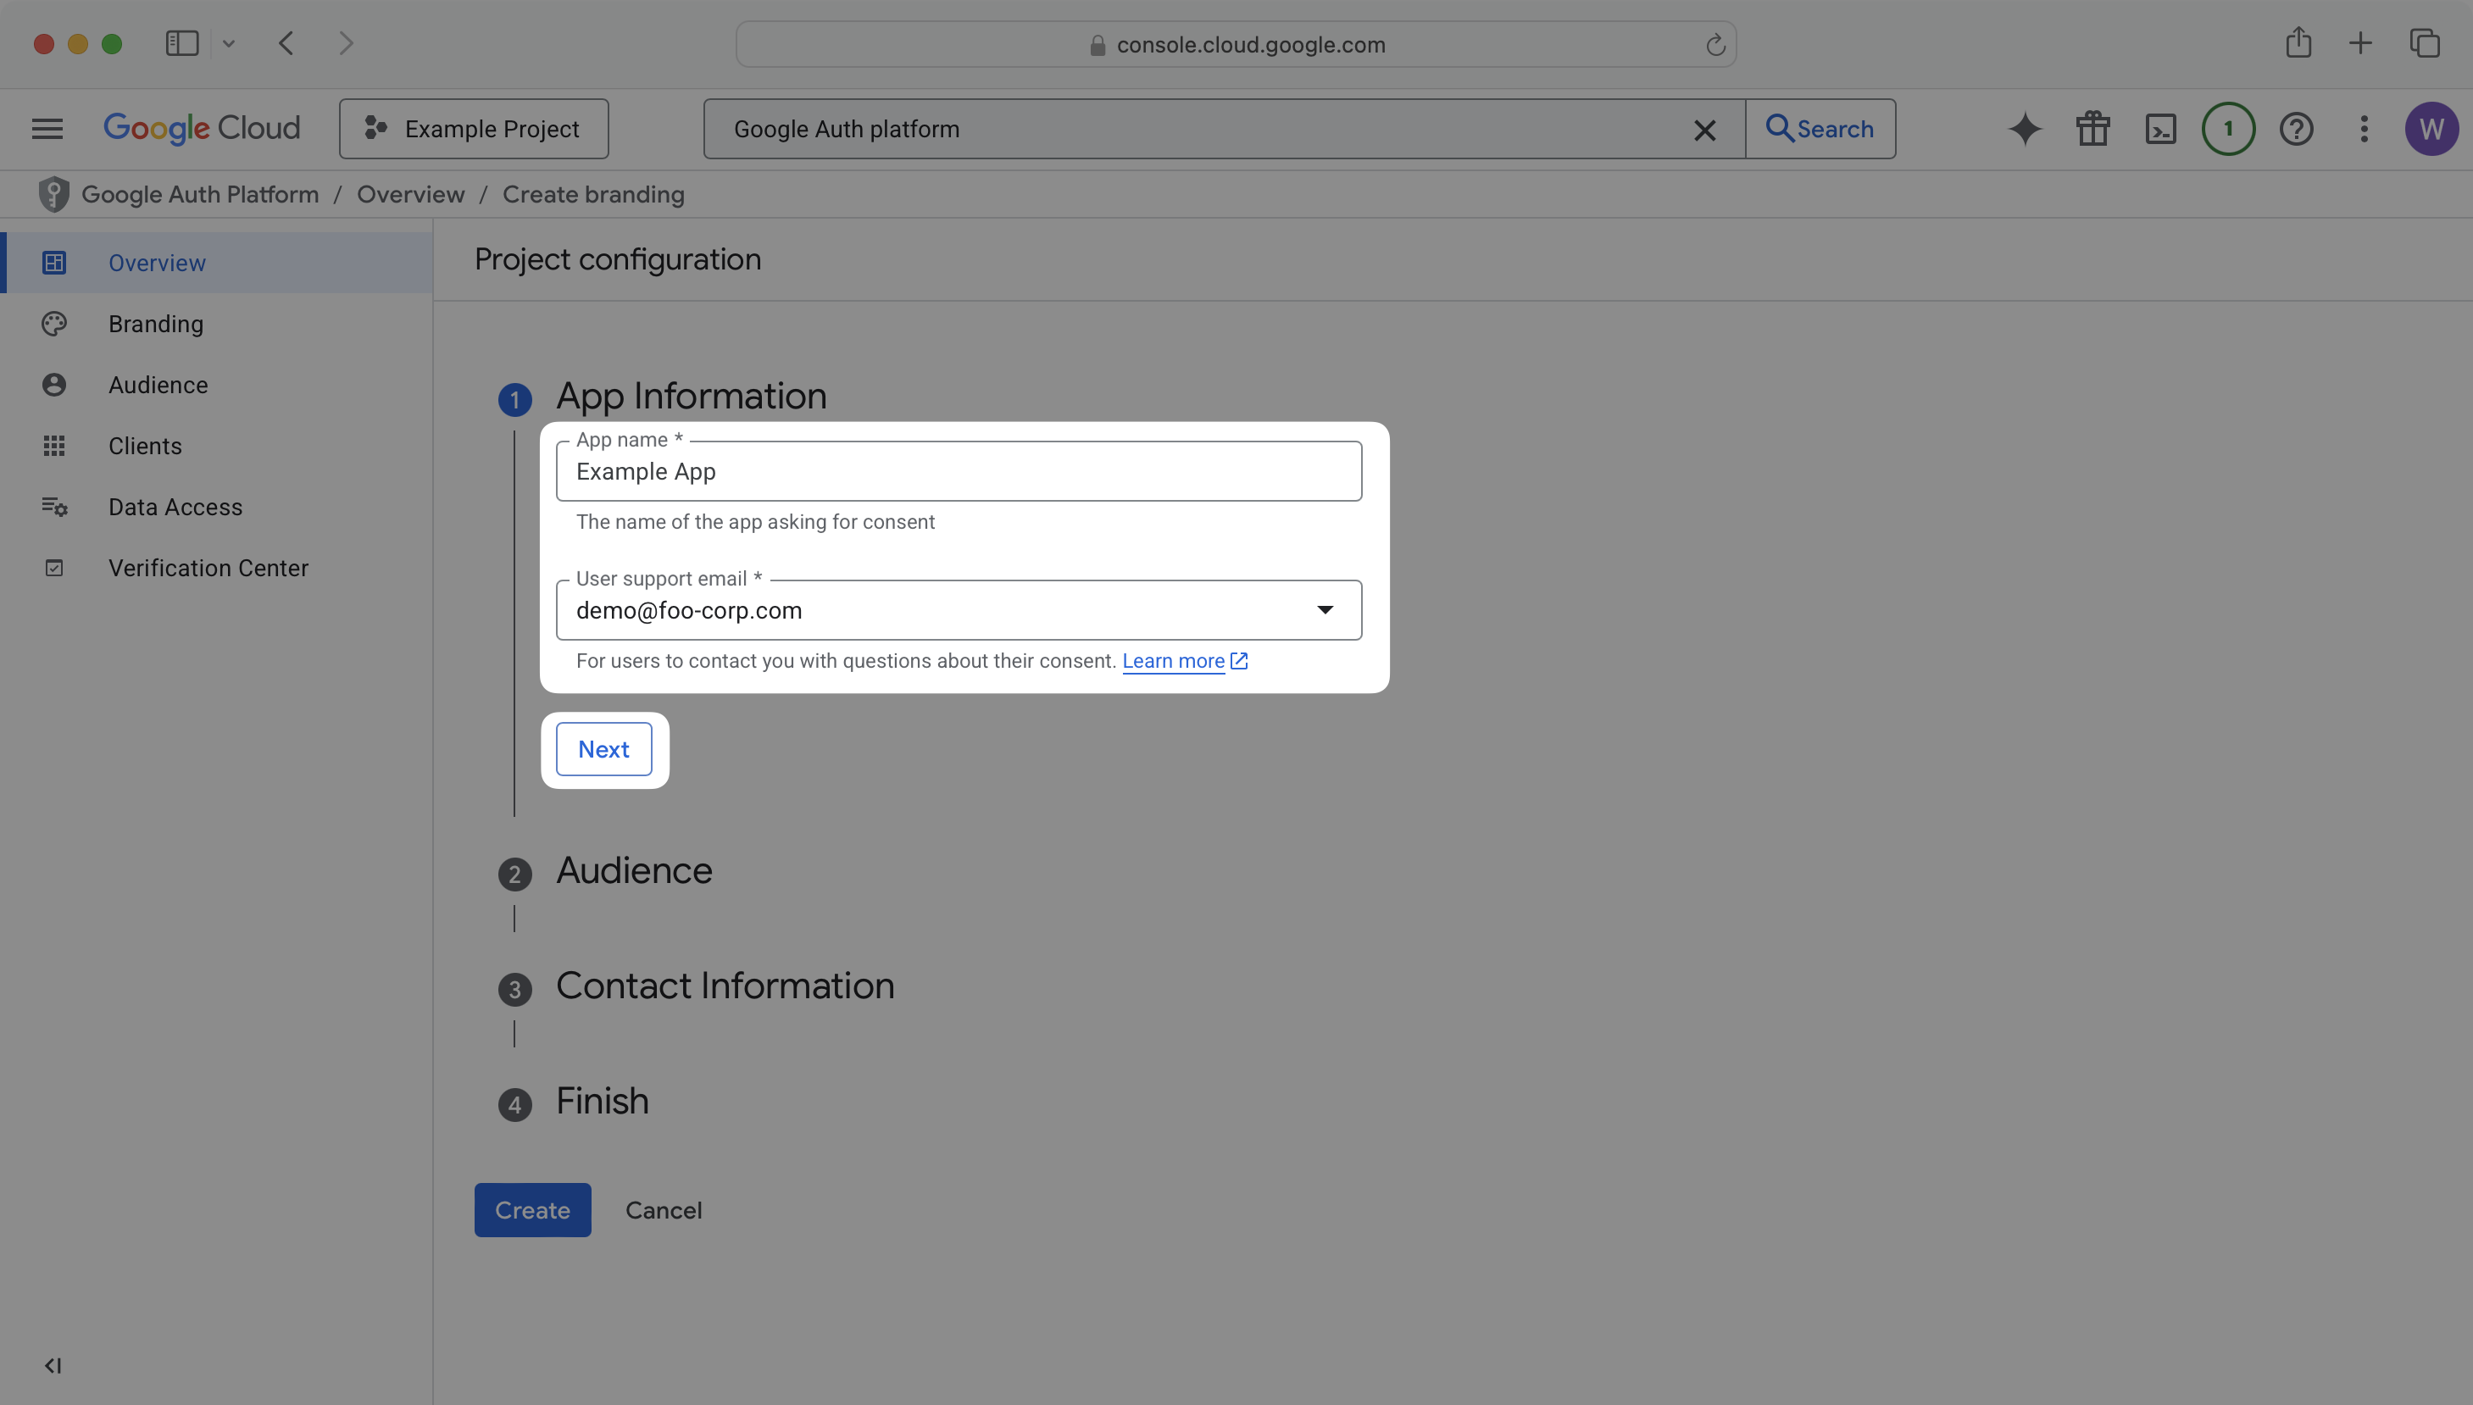Select the Verification Center checkbox icon
2473x1405 pixels.
tap(54, 568)
